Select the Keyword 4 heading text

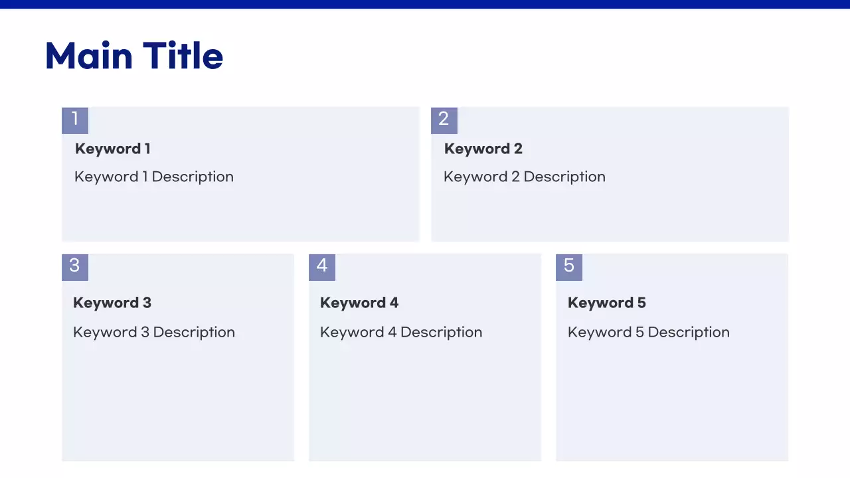359,303
